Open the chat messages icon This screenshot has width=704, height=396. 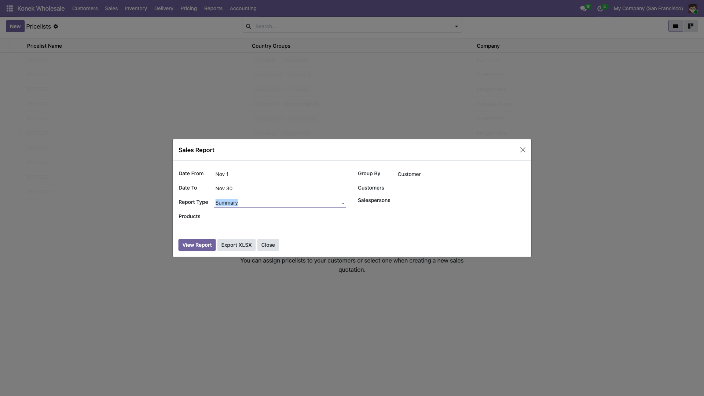(583, 8)
